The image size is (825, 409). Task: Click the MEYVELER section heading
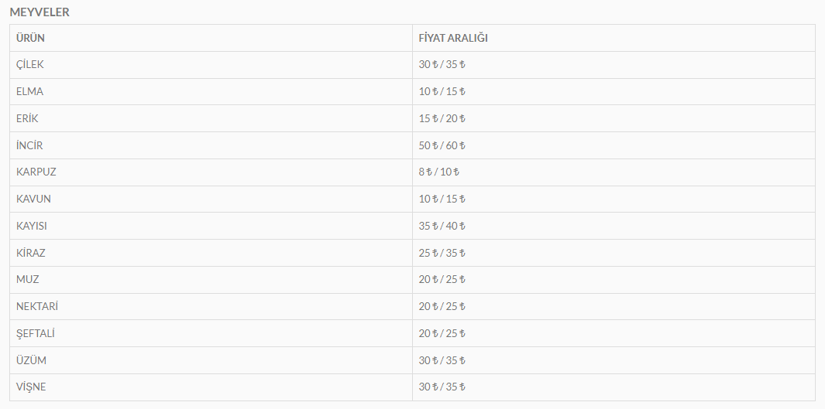(40, 12)
